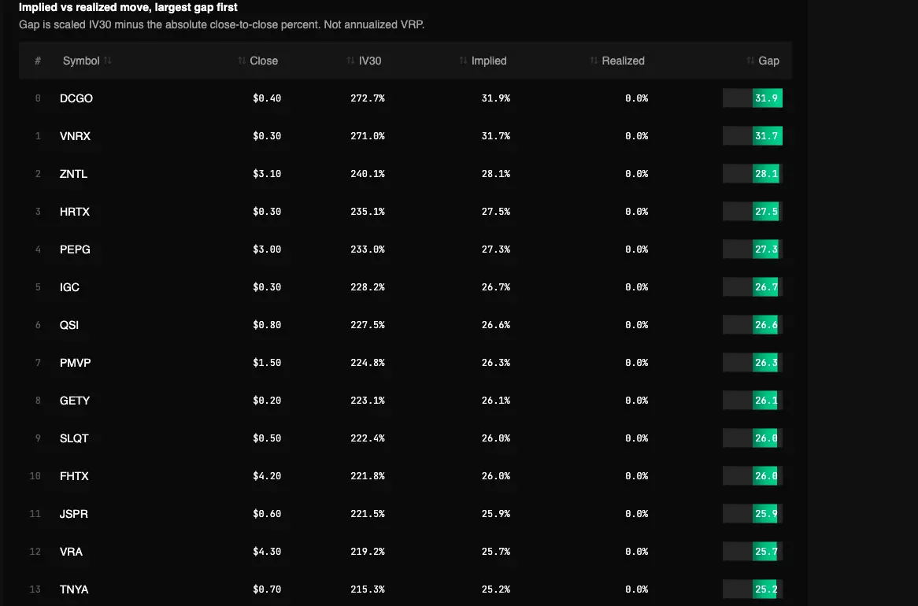Click ZNTL's gap bar showing 28.1
918x606 pixels.
(x=753, y=173)
